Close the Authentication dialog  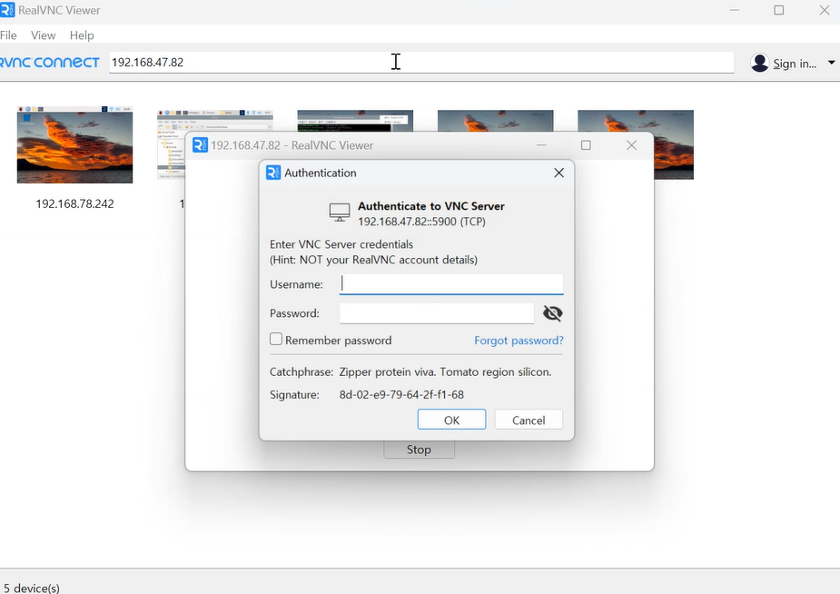pos(558,173)
